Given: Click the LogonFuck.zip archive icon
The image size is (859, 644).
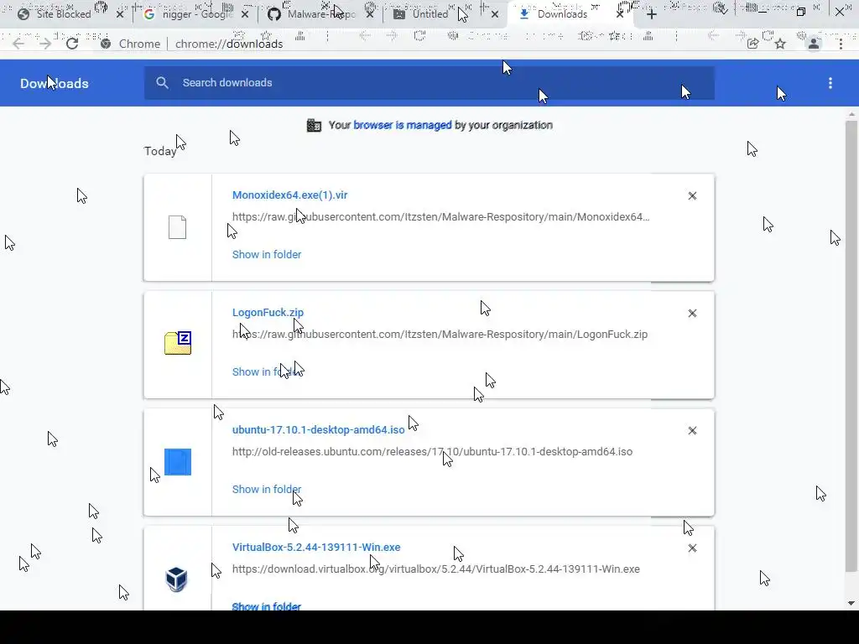Looking at the screenshot, I should (178, 343).
